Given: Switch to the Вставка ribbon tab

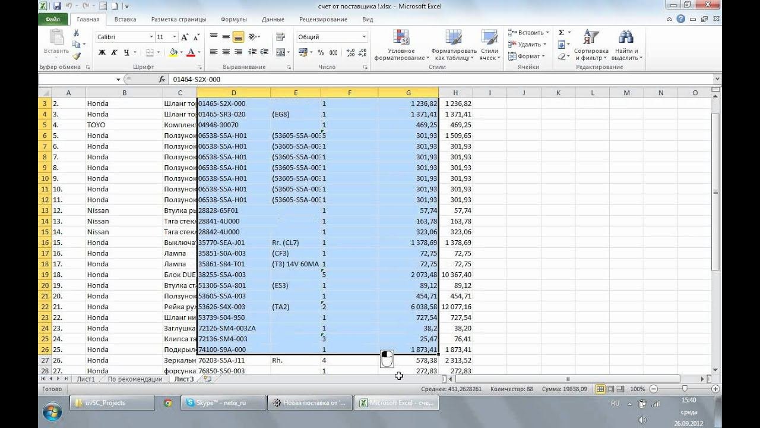Looking at the screenshot, I should pos(125,19).
